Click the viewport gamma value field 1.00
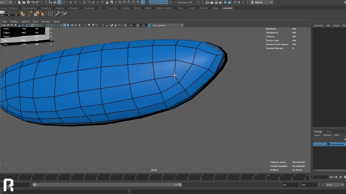The height and width of the screenshot is (194, 346). tap(143, 25)
